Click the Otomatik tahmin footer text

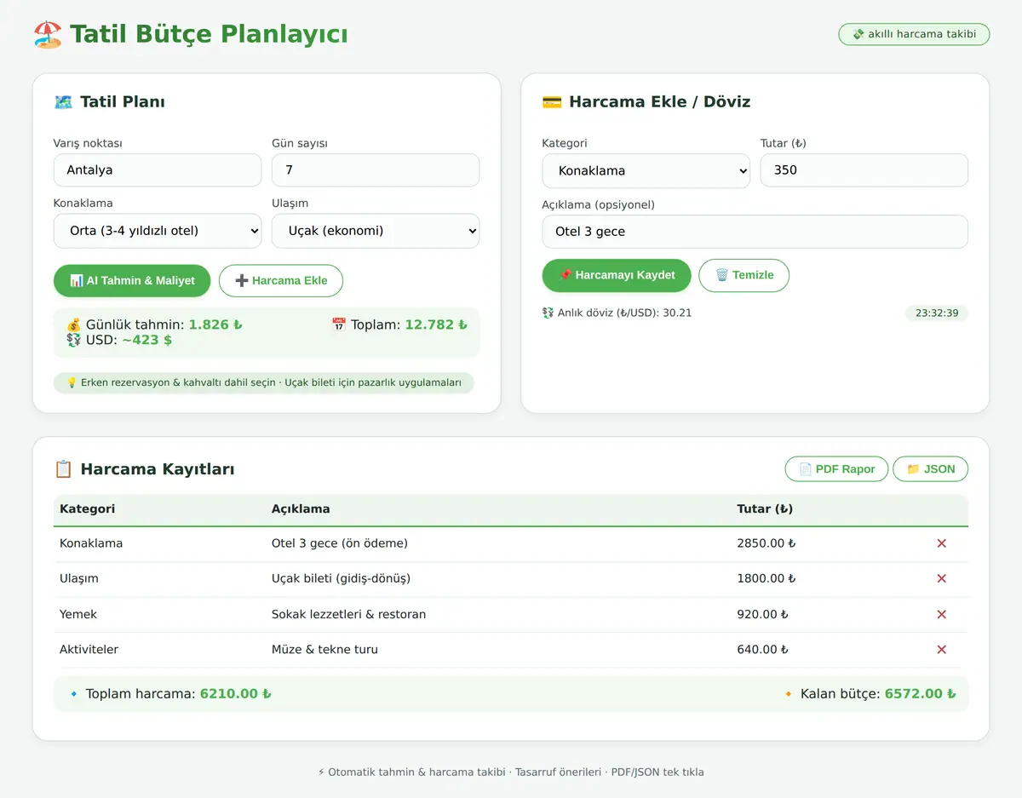(511, 772)
